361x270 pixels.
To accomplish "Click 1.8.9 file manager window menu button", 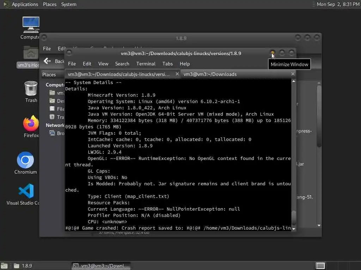I will coord(44,37).
